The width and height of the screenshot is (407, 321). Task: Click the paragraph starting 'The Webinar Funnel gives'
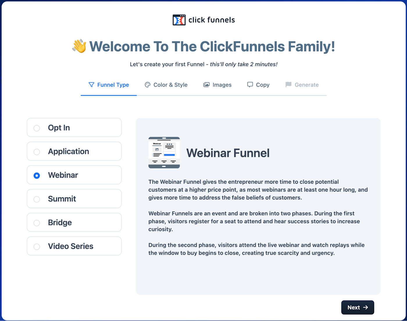click(x=258, y=190)
